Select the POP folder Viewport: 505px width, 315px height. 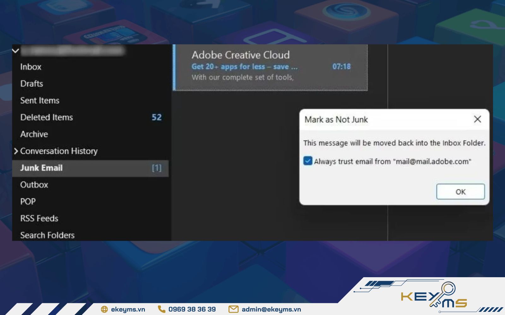28,202
